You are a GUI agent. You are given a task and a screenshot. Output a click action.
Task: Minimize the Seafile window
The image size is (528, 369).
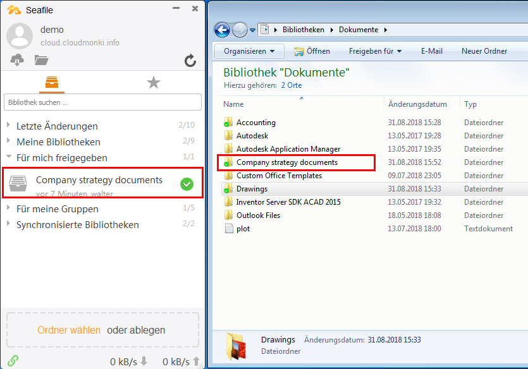pyautogui.click(x=176, y=8)
